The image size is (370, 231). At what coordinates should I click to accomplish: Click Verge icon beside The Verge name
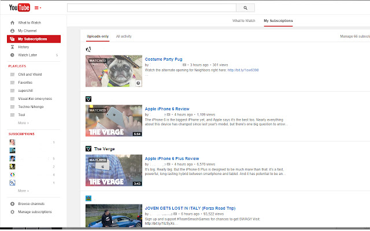(88, 149)
